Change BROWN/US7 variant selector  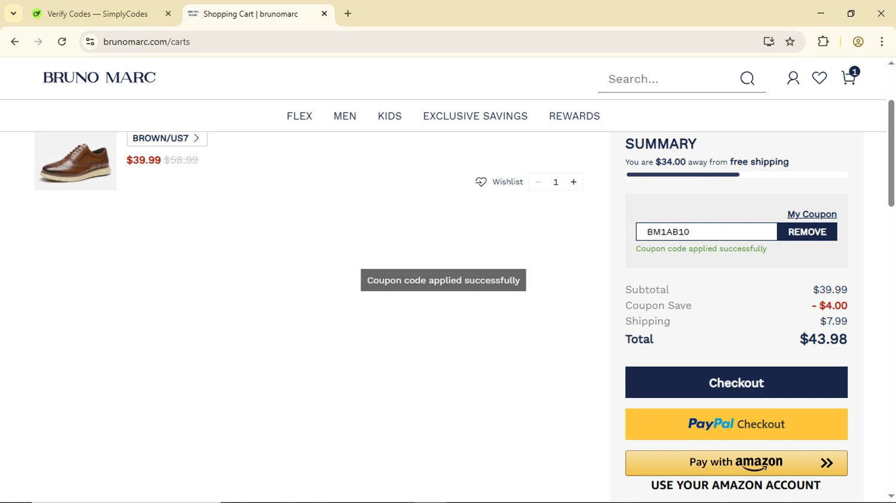[x=167, y=138]
